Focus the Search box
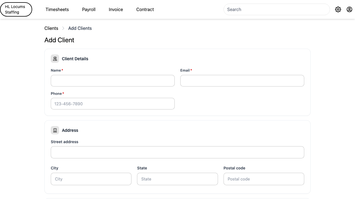 coord(277,9)
